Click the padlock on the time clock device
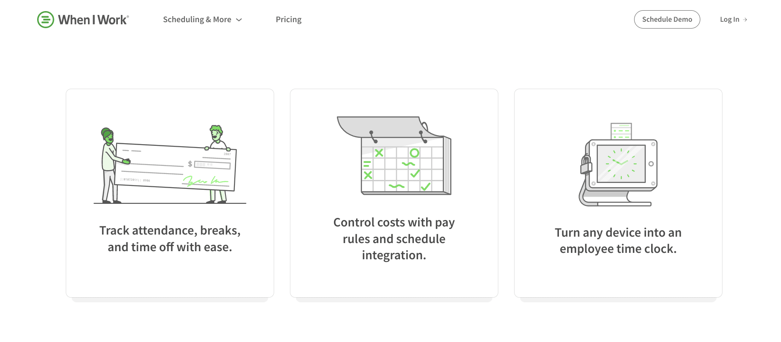 [586, 165]
